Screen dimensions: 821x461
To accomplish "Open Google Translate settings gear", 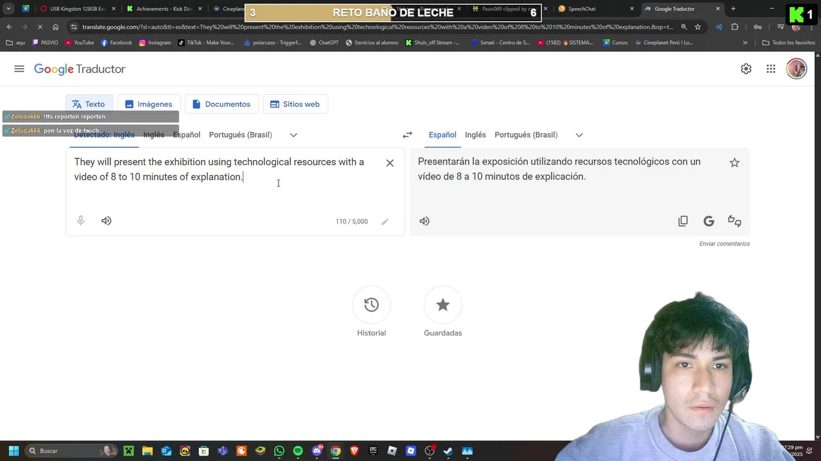I will (746, 69).
